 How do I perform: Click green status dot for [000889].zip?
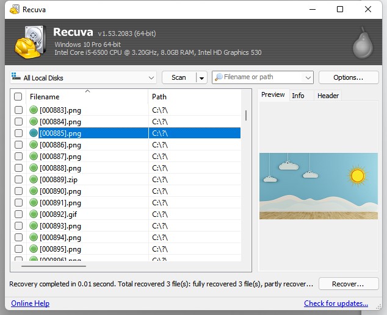(x=34, y=179)
